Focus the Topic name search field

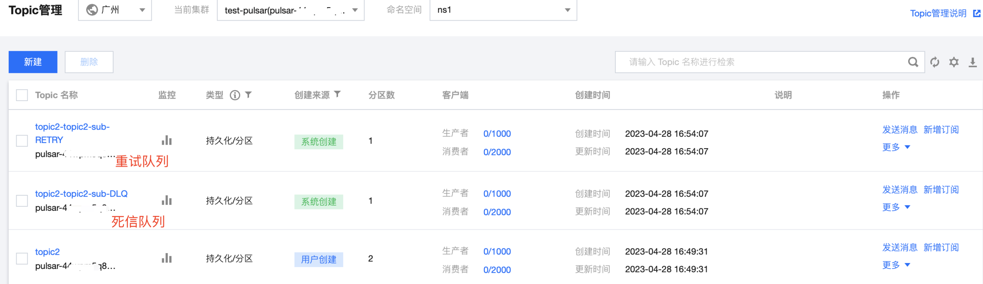point(763,62)
